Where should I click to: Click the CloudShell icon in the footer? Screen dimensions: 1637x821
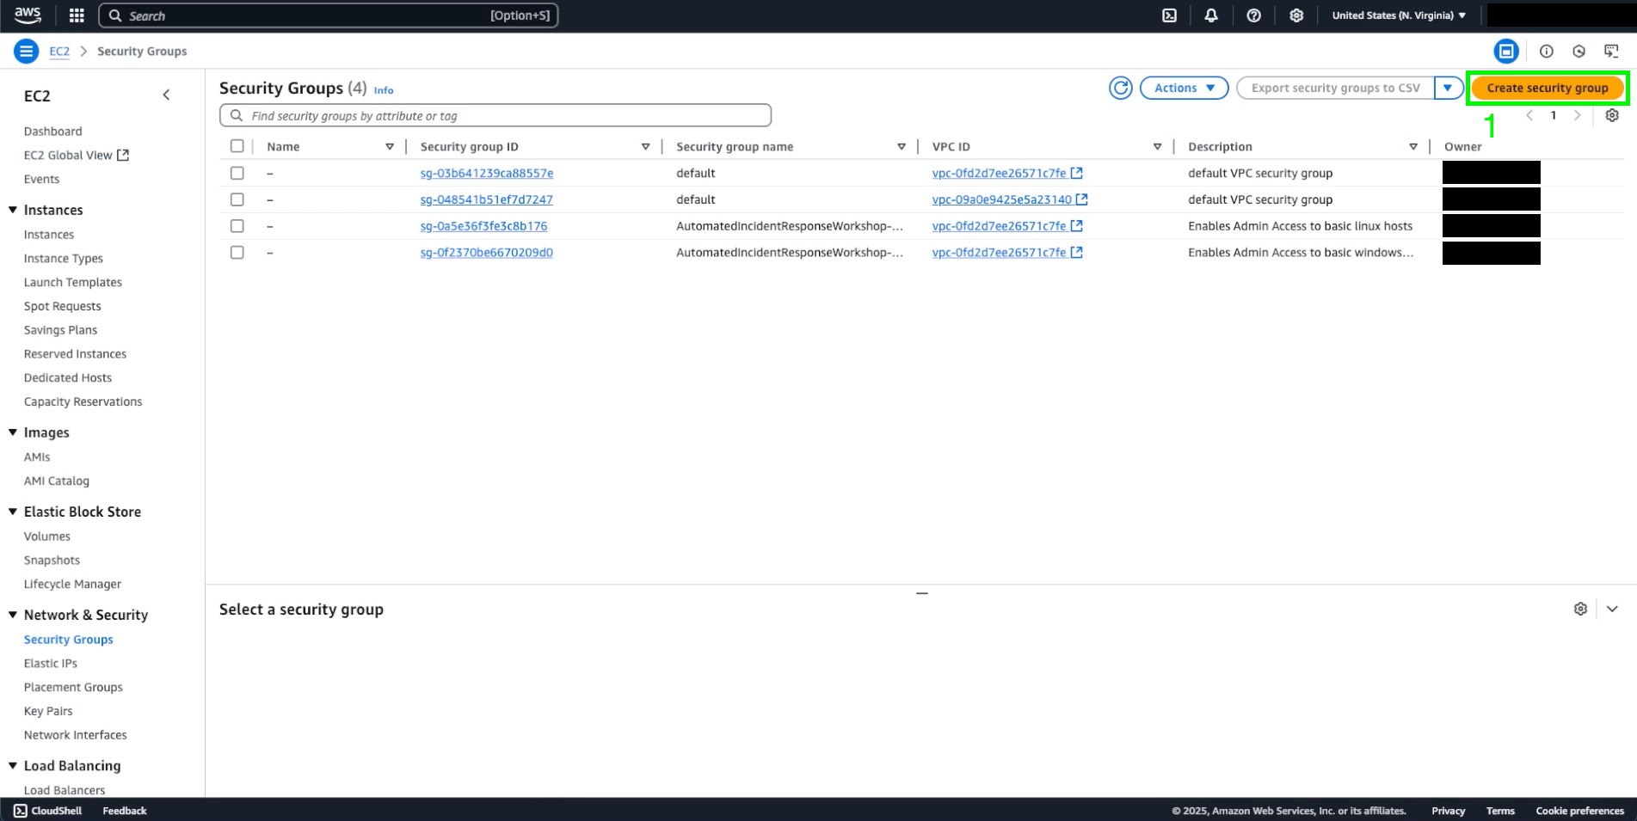click(x=21, y=811)
